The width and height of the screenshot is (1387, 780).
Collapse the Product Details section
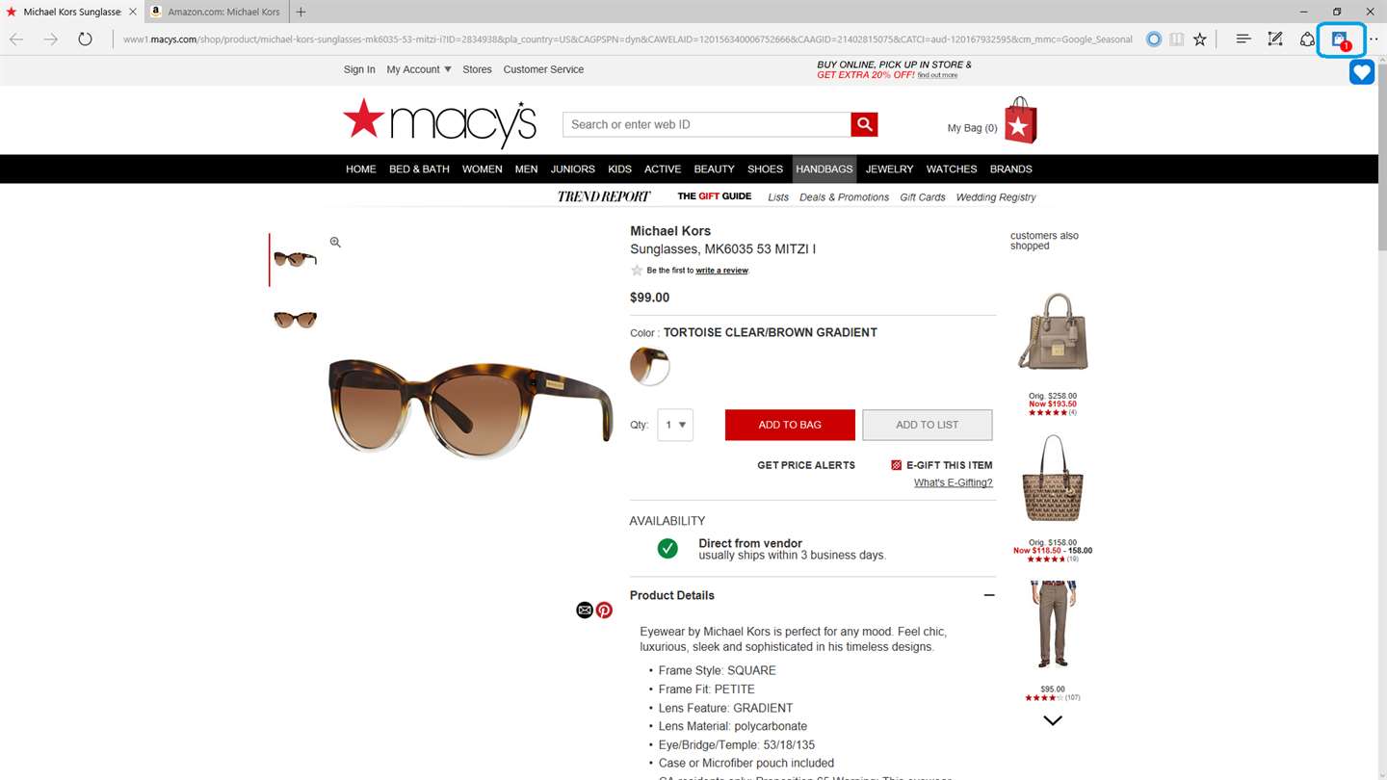pyautogui.click(x=988, y=595)
